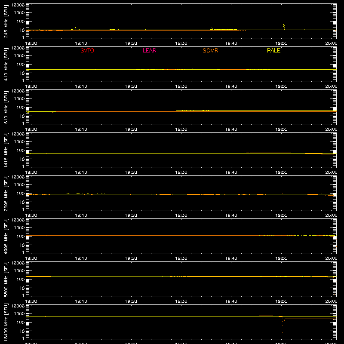Click the pink LEAR station label
344x344 pixels.
point(149,50)
